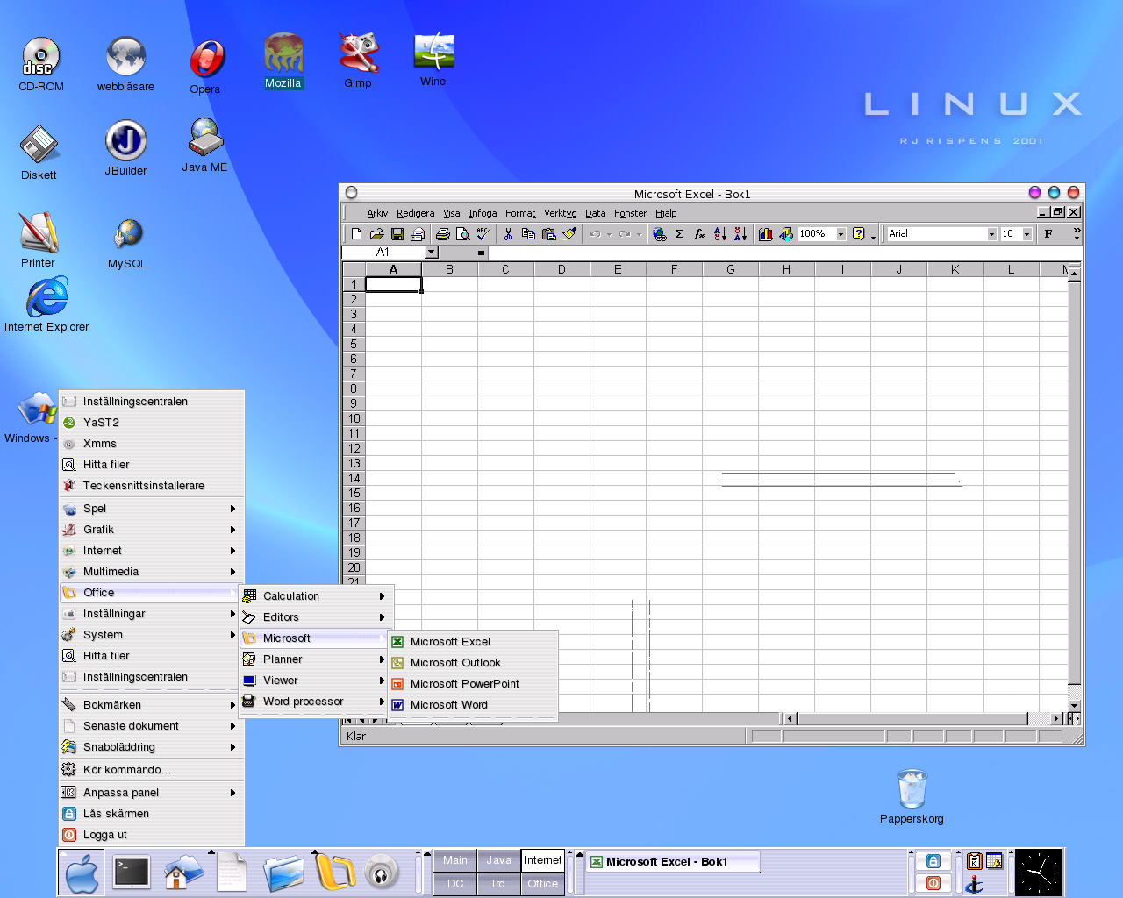The height and width of the screenshot is (898, 1123).
Task: Open the Arkiv menu in Excel
Action: tap(377, 213)
